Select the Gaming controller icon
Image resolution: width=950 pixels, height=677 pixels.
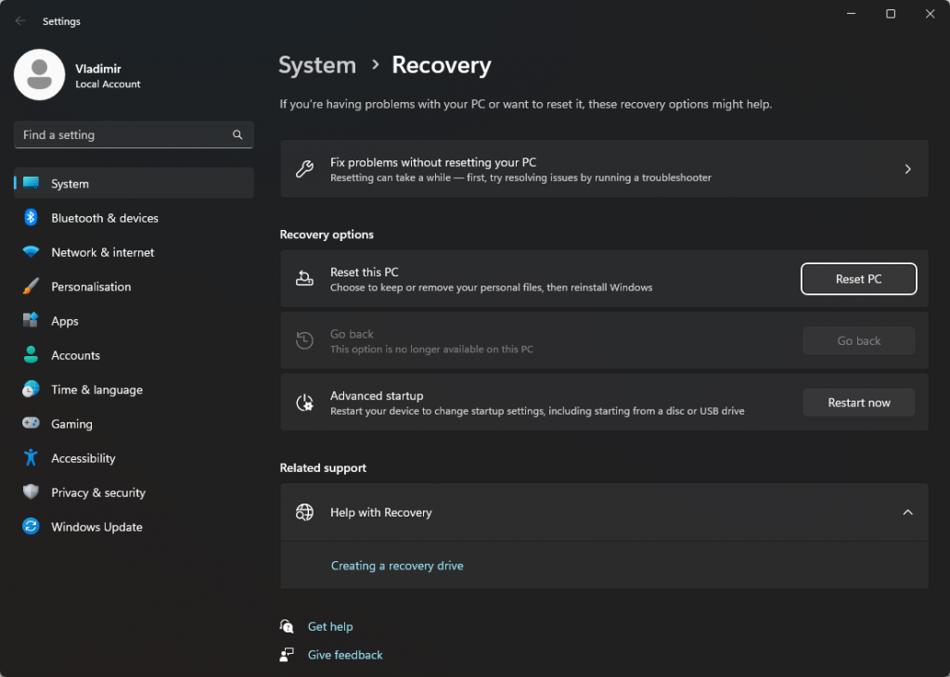point(31,424)
